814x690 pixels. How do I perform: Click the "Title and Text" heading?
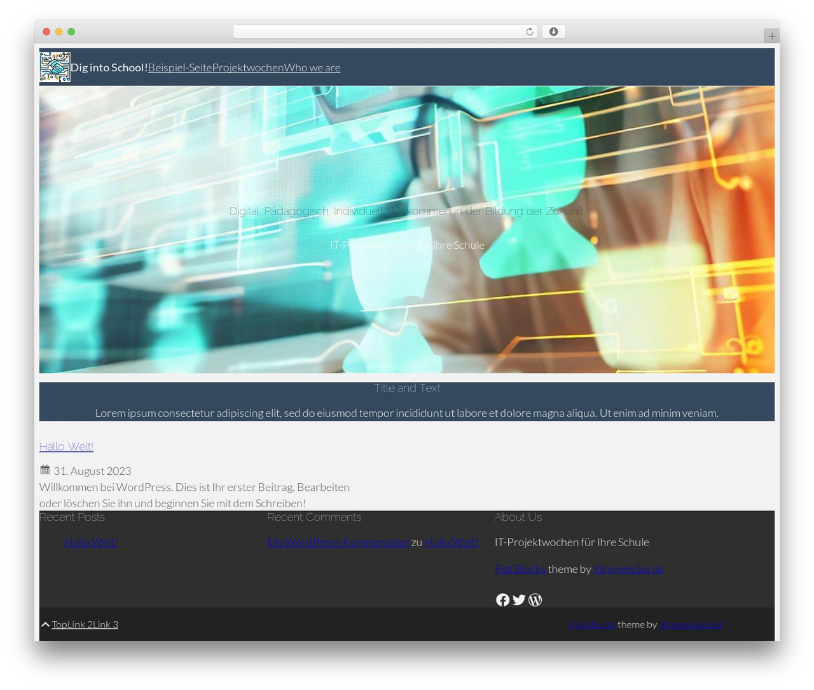point(407,388)
